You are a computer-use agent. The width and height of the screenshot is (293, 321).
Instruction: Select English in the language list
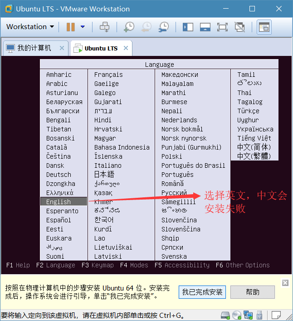tap(63, 202)
